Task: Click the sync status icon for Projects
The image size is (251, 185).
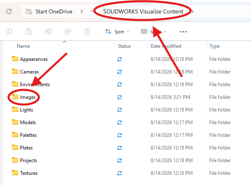Action: coord(120,160)
